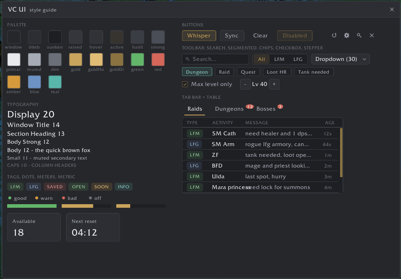Select the LFM segmented option

279,59
